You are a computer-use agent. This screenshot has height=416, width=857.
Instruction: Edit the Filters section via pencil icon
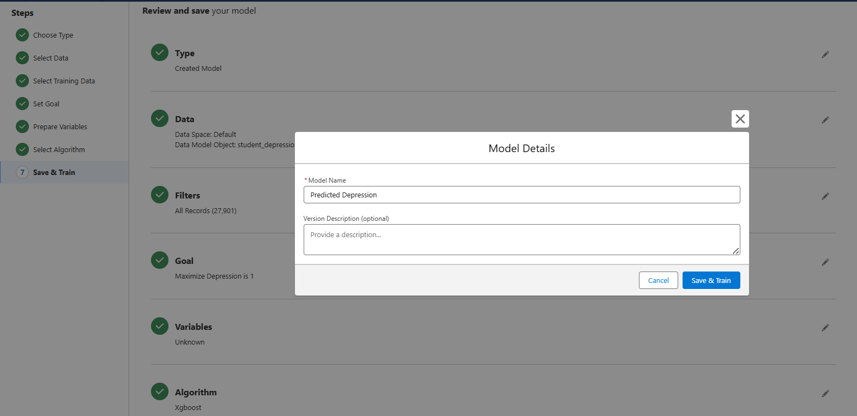tap(825, 196)
